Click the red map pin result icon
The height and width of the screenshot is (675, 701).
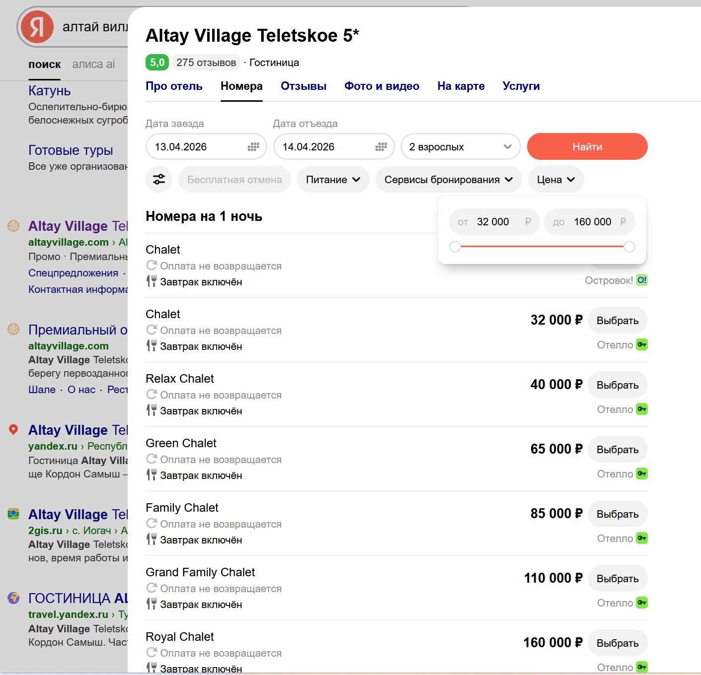tap(13, 430)
